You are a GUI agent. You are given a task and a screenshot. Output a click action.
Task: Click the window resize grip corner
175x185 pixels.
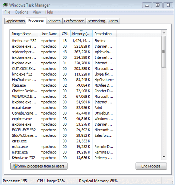click(172, 182)
